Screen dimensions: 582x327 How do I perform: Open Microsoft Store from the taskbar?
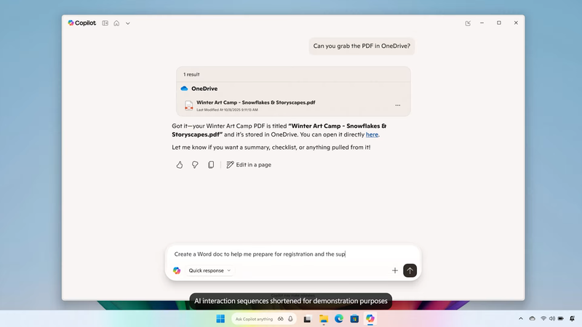pos(354,319)
